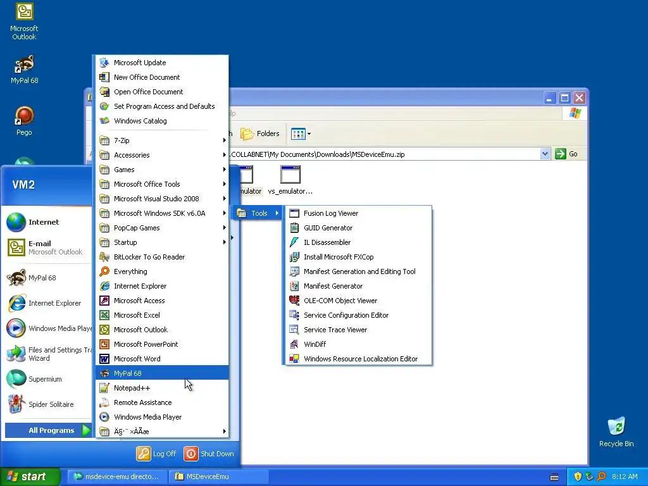Screen dimensions: 648x486
Task: Click the All Programs button
Action: pyautogui.click(x=48, y=430)
